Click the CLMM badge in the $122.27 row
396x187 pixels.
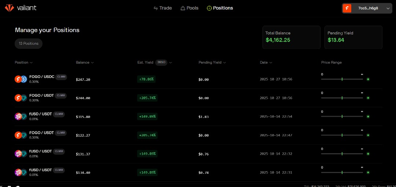click(x=60, y=133)
